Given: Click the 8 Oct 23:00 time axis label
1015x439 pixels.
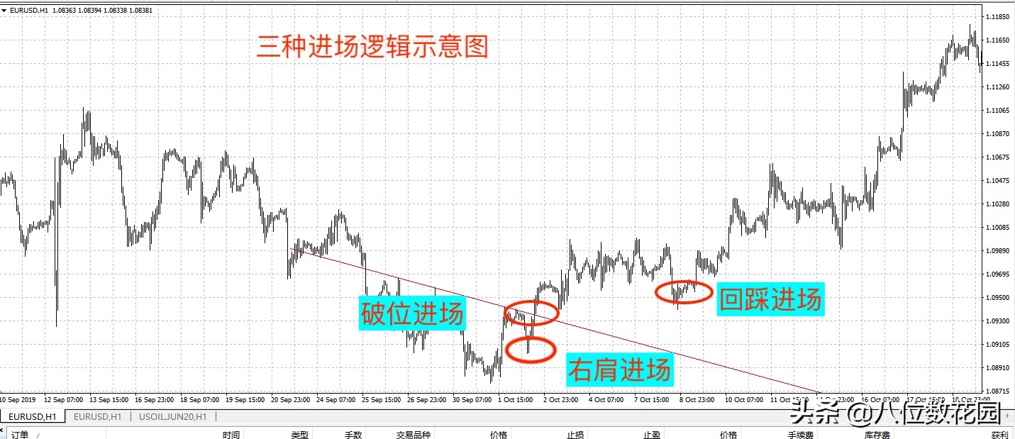Looking at the screenshot, I should 697,399.
